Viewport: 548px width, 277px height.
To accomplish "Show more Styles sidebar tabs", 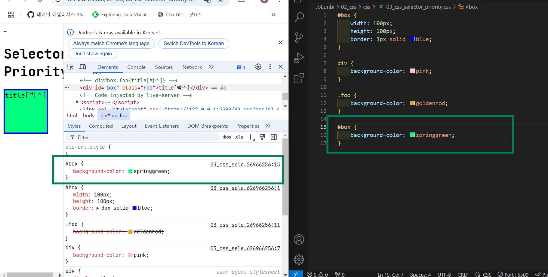I will [x=268, y=126].
